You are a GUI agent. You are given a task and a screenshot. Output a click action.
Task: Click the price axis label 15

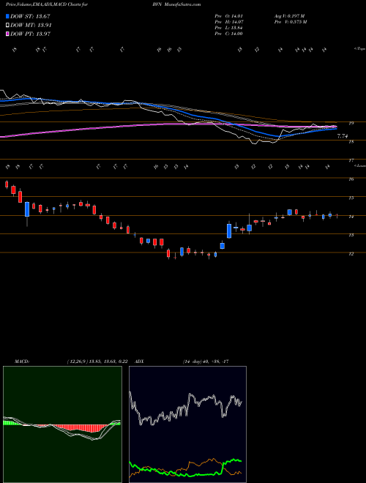click(351, 198)
